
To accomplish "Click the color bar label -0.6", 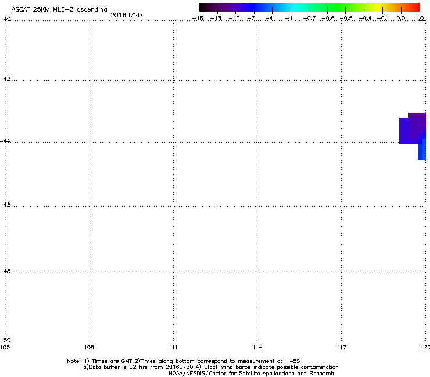I will pyautogui.click(x=328, y=19).
